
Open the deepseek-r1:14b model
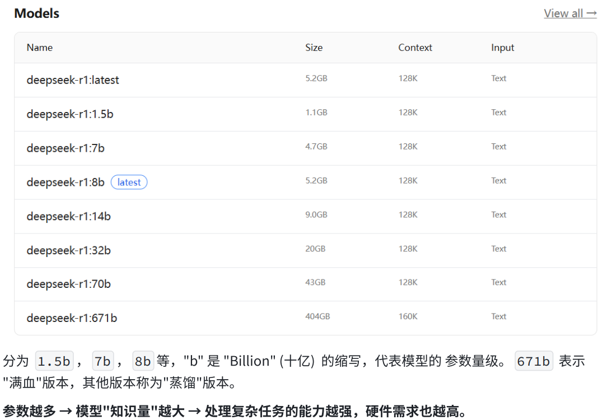point(69,216)
